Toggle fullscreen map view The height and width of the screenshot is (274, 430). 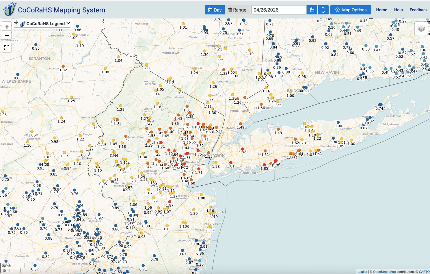pos(7,48)
